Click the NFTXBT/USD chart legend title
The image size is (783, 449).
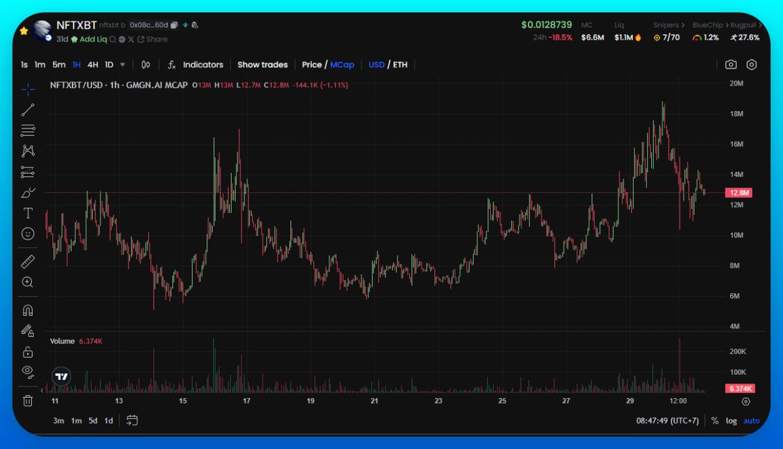(x=119, y=85)
